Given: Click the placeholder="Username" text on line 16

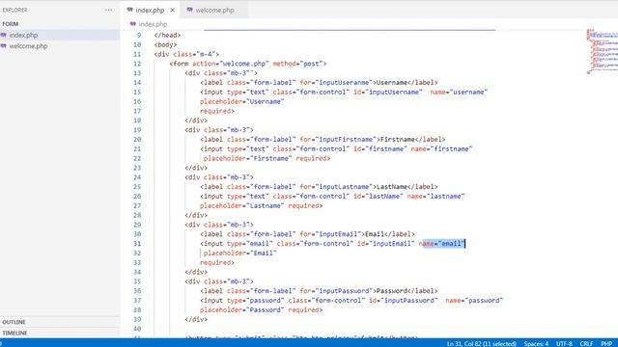Looking at the screenshot, I should point(241,101).
